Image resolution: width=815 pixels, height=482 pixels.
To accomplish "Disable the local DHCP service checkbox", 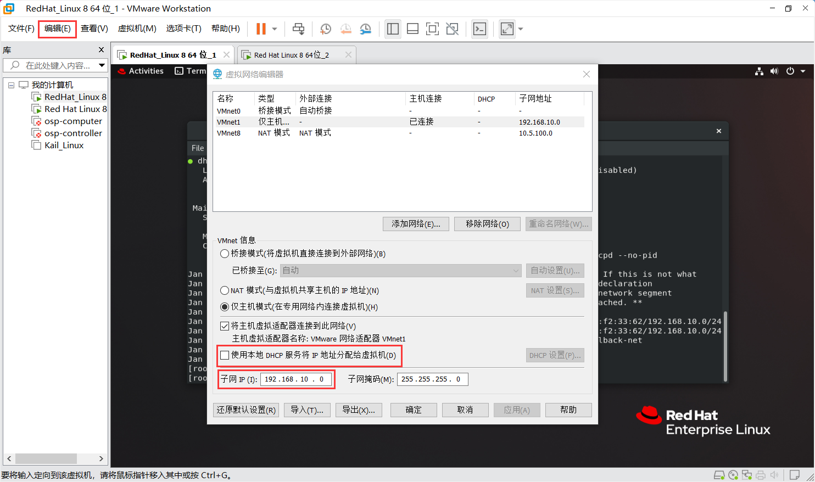I will coord(225,355).
